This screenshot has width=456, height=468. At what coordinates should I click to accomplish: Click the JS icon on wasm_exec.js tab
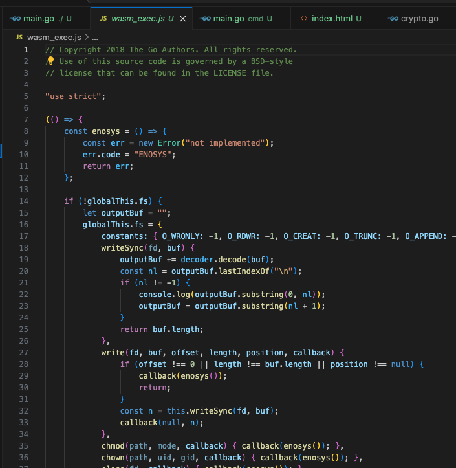point(103,19)
